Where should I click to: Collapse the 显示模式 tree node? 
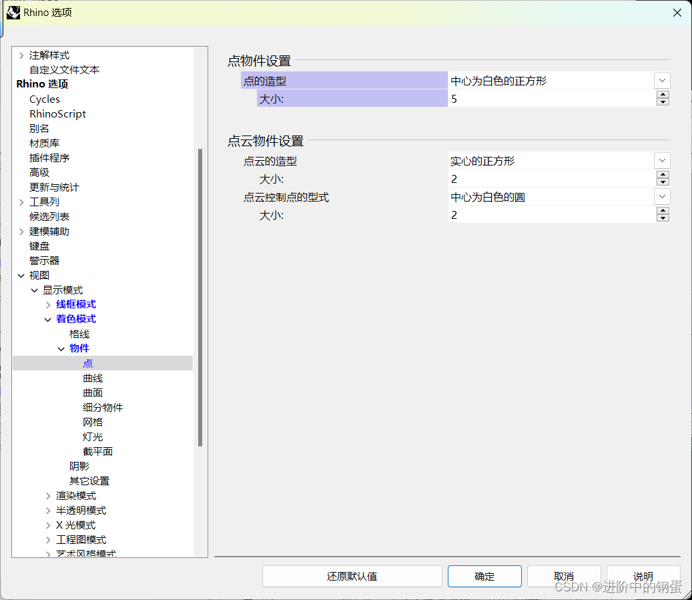point(35,290)
